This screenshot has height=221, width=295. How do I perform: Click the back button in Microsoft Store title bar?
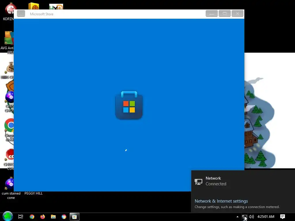click(21, 14)
